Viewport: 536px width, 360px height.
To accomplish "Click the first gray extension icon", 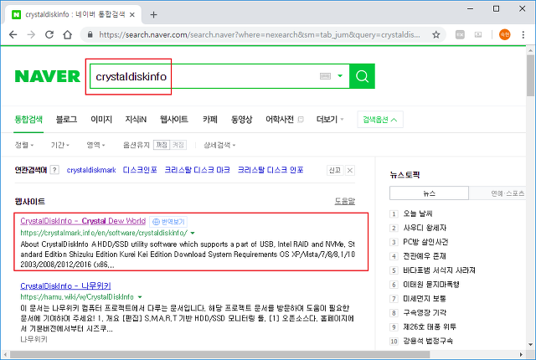I will click(460, 34).
